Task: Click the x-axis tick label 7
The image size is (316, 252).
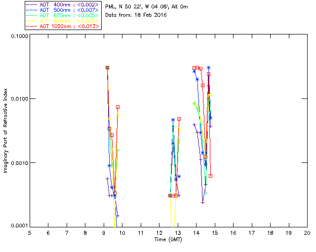Action: (67, 233)
